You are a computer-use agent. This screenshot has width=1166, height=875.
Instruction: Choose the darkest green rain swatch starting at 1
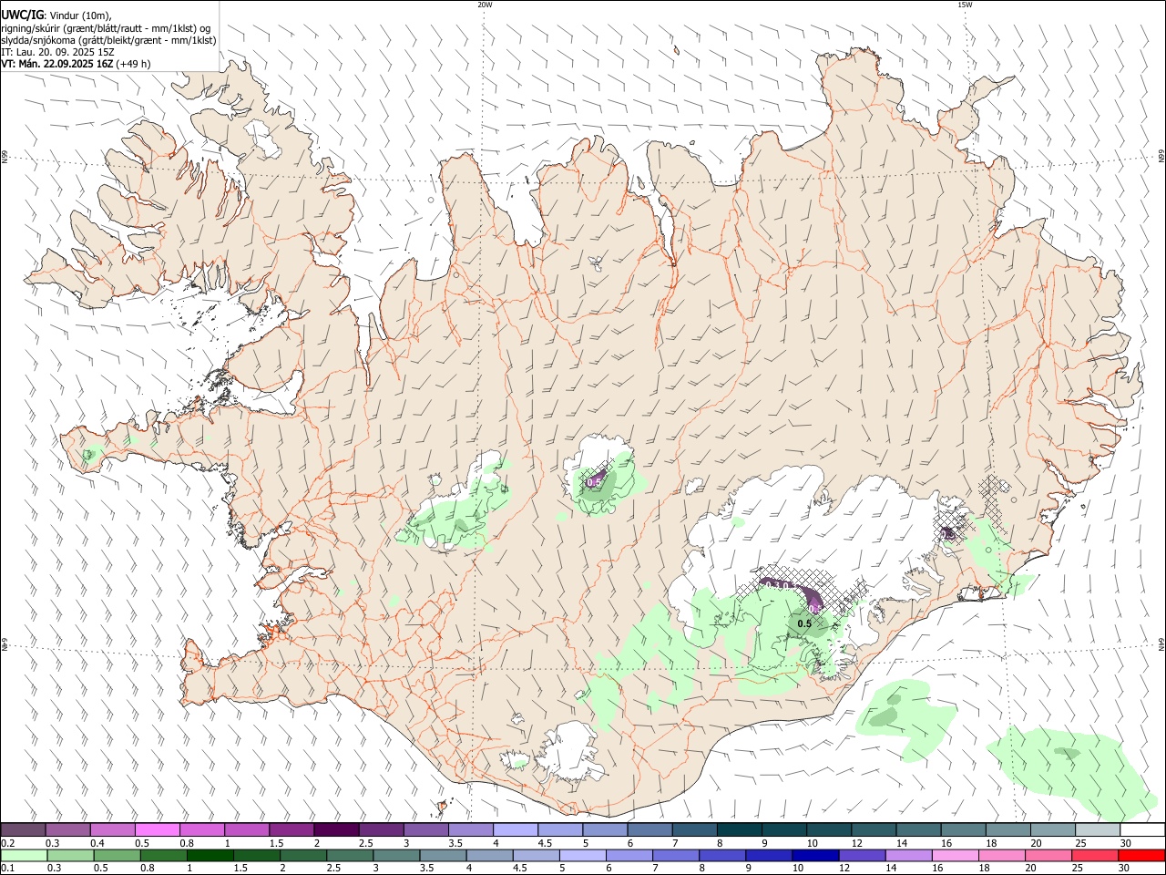(210, 856)
